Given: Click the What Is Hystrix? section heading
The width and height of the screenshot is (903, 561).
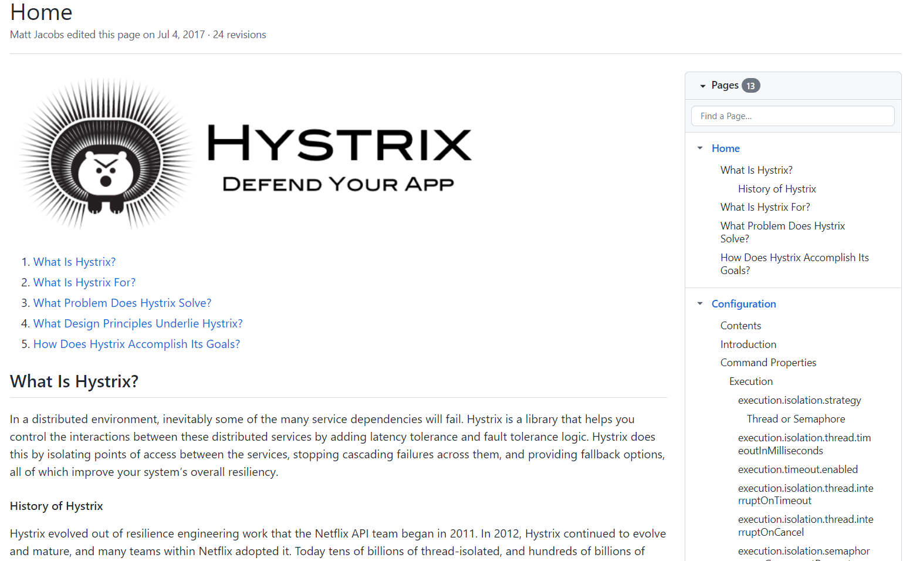Looking at the screenshot, I should [75, 381].
